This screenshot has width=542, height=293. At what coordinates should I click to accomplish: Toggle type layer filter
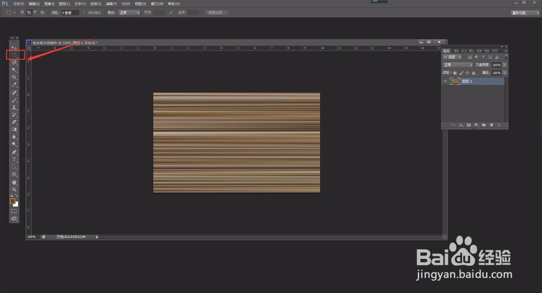point(483,57)
